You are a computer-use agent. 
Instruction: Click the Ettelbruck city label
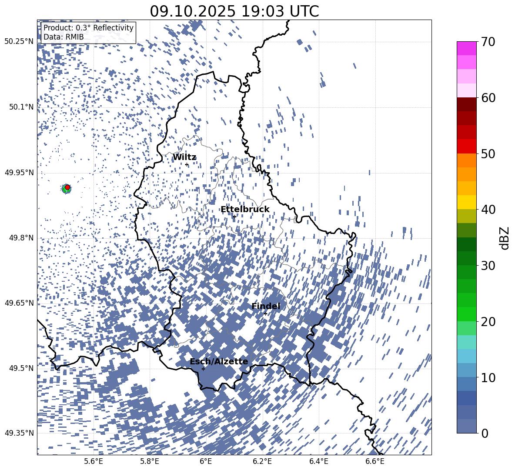point(245,210)
